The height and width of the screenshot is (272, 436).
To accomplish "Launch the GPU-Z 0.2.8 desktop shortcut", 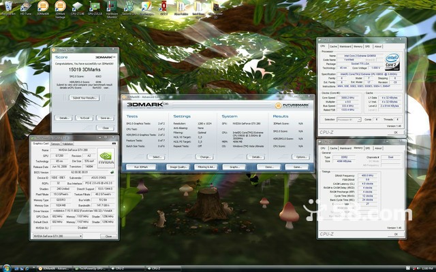I will (x=95, y=7).
